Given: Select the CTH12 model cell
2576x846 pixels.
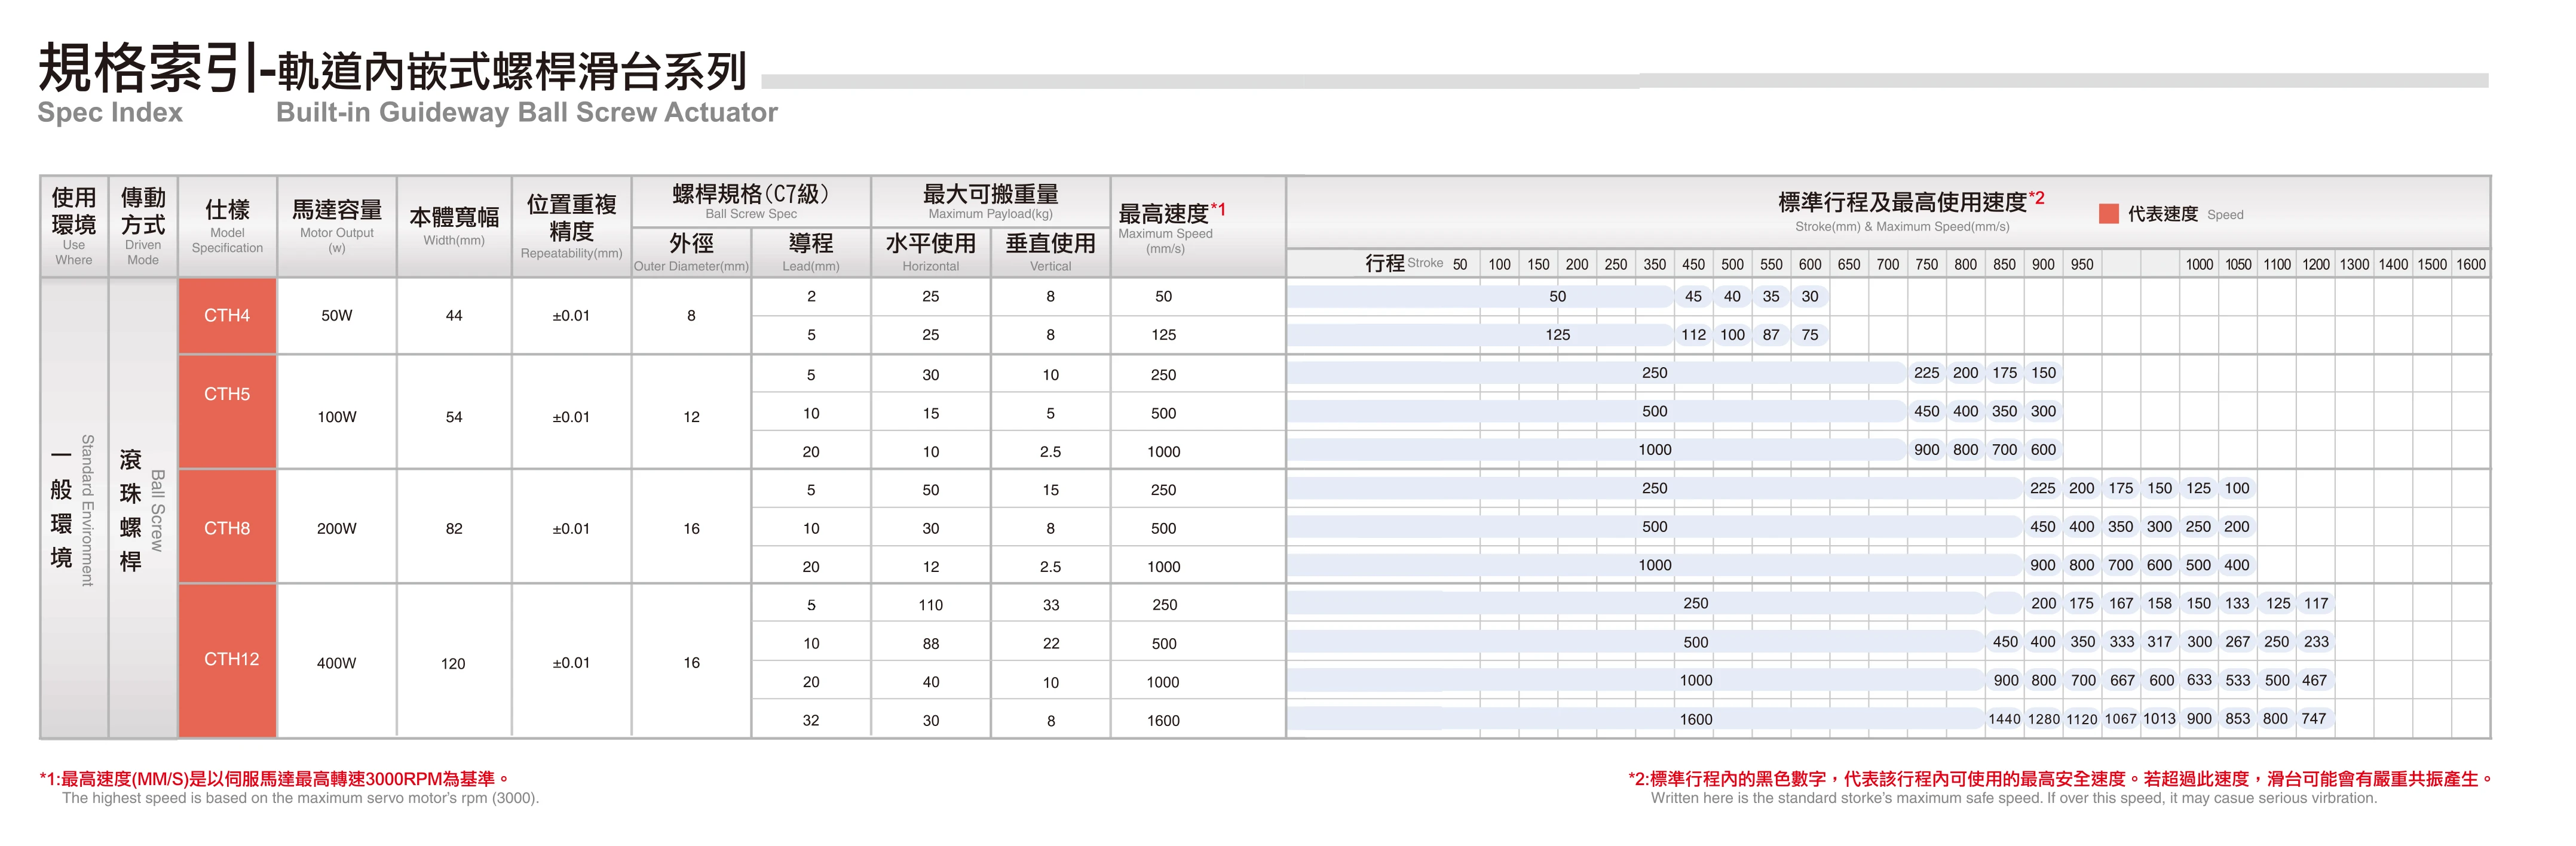Looking at the screenshot, I should (231, 659).
